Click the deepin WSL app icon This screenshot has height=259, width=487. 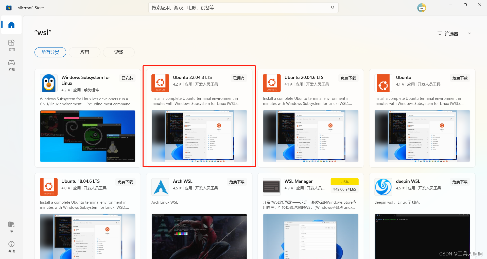tap(383, 187)
